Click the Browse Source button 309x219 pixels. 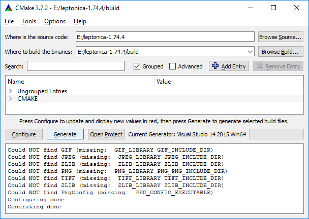pos(281,37)
